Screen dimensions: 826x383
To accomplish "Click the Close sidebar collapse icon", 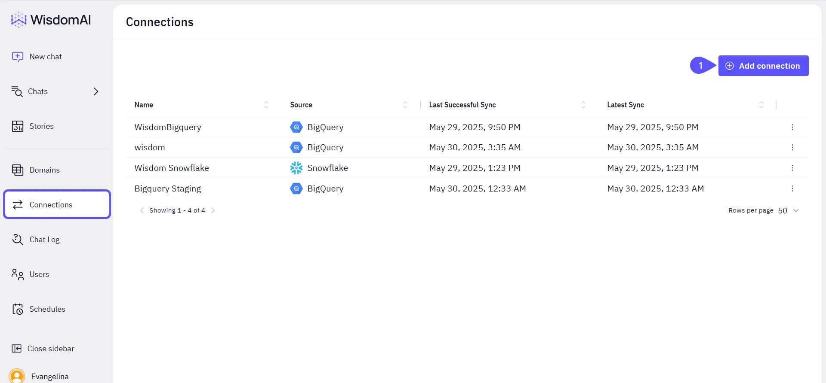I will click(16, 349).
